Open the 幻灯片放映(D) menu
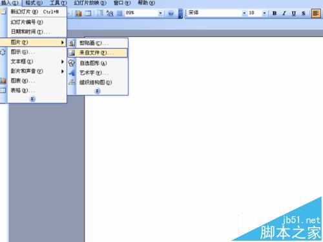Screen dimensions: 323x242 point(90,3)
